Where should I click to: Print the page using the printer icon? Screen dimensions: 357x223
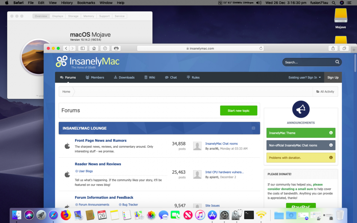(x=116, y=48)
